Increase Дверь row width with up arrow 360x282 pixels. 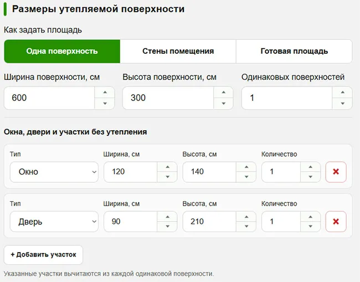click(167, 217)
